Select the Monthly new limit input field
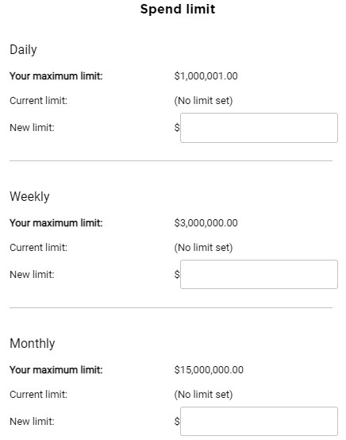 (259, 421)
